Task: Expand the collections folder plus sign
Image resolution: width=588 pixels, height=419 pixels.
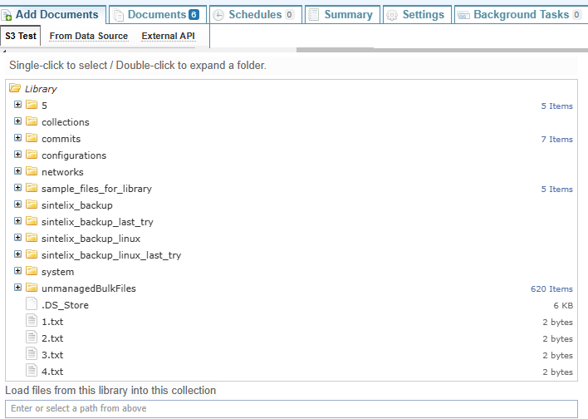Action: [18, 121]
